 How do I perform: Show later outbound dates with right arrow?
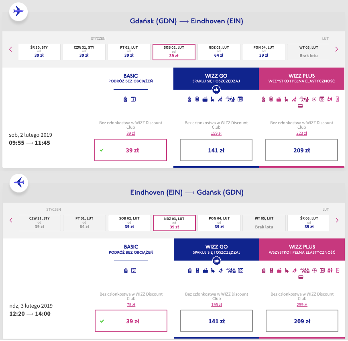point(337,49)
